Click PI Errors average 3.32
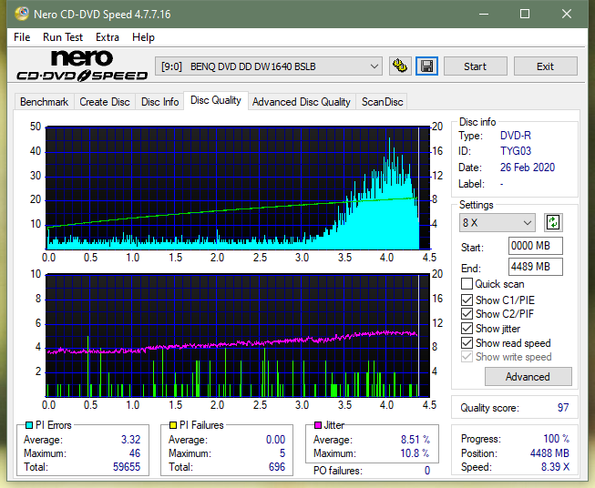The image size is (595, 488). pyautogui.click(x=130, y=440)
